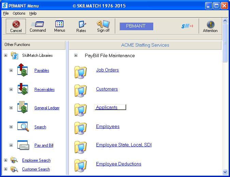Expand the General Ledger tree node
Image resolution: width=230 pixels, height=177 pixels.
tap(11, 108)
